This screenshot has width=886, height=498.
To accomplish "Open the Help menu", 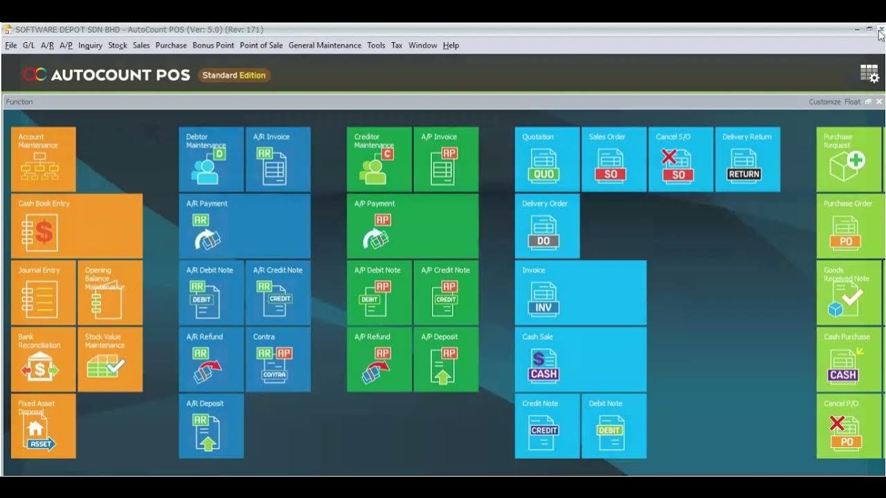I will point(451,45).
